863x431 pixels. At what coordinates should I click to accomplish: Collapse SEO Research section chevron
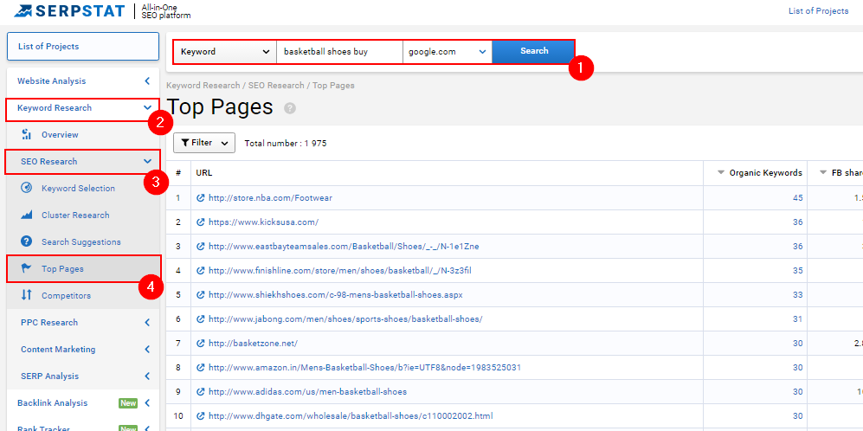pos(147,161)
